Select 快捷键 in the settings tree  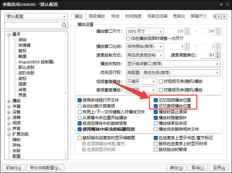[24, 45]
